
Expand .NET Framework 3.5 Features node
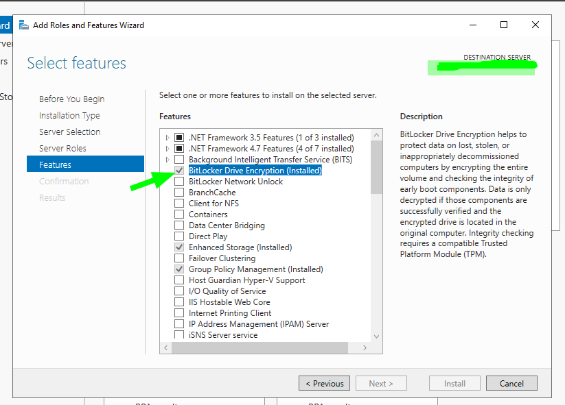[168, 138]
